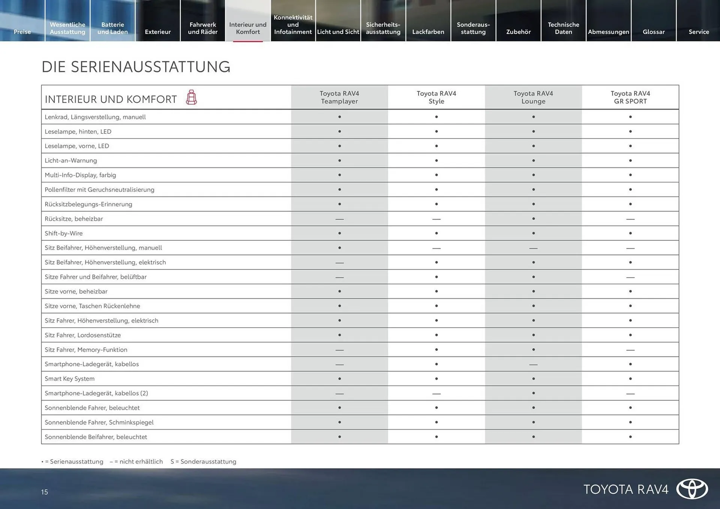The width and height of the screenshot is (720, 509).
Task: Switch to Wesentliche Ausstattung tab
Action: coord(67,28)
